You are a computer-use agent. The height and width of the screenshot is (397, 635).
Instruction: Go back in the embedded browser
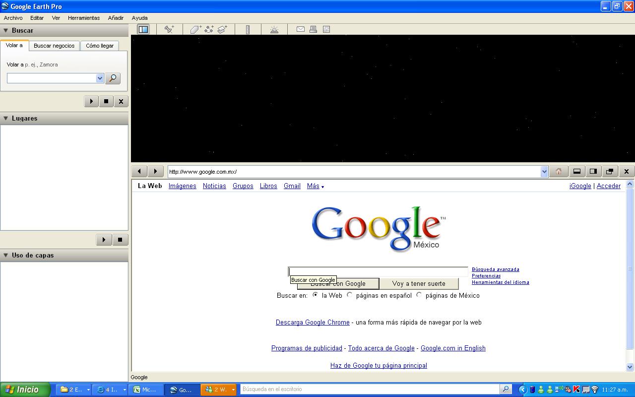coord(139,171)
